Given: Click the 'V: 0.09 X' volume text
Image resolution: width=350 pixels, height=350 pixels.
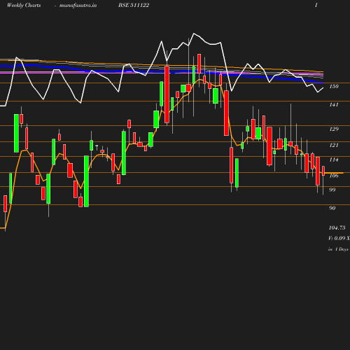Looking at the screenshot, I should coord(339,238).
